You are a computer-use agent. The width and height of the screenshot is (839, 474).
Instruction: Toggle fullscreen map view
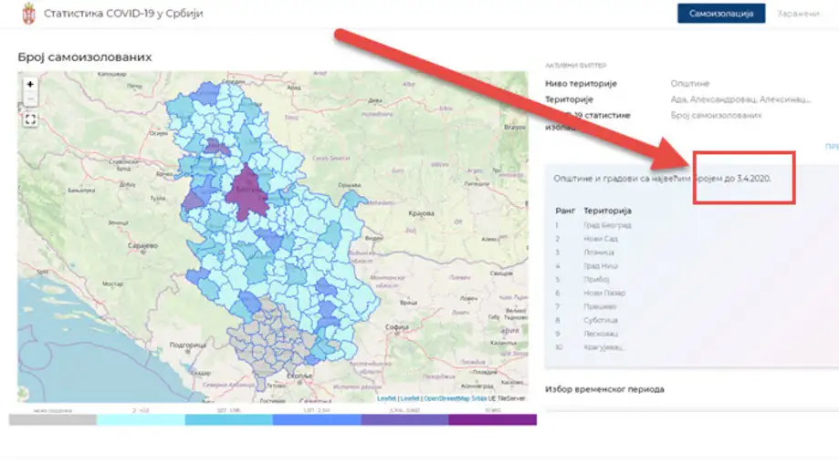point(30,119)
